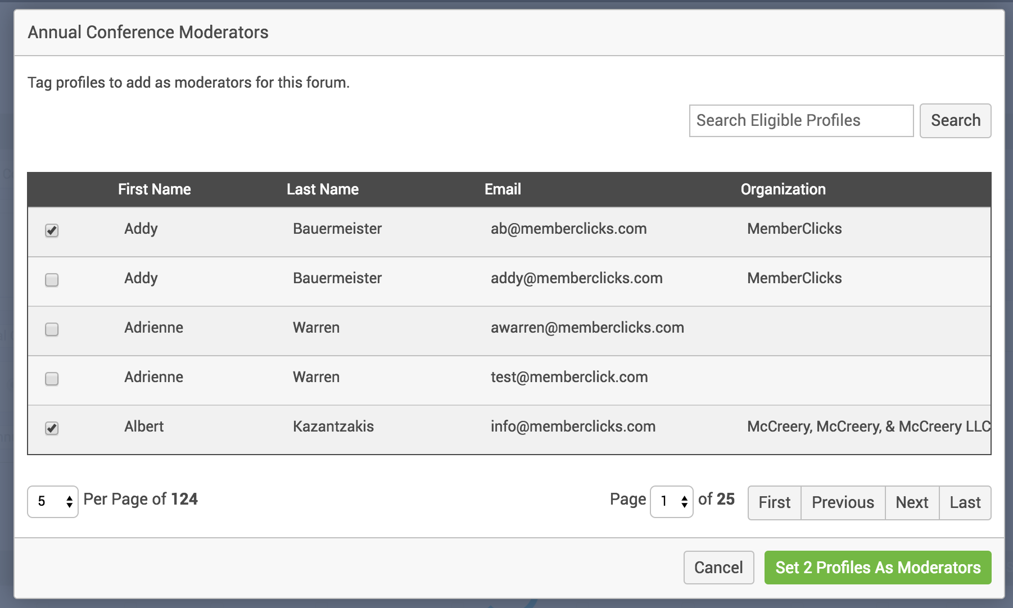This screenshot has width=1013, height=608.
Task: Click the Search button
Action: (955, 121)
